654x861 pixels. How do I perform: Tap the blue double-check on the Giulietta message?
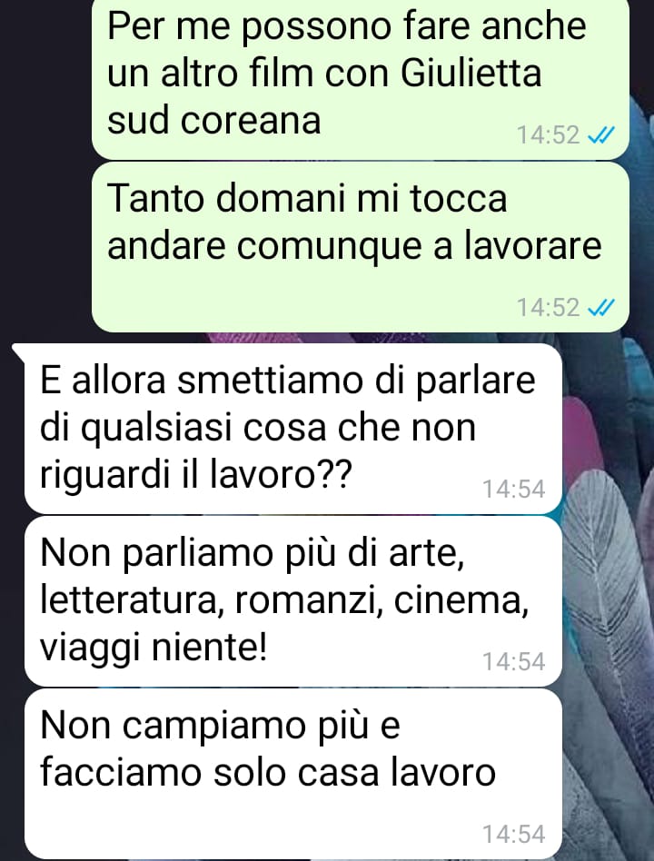(600, 135)
